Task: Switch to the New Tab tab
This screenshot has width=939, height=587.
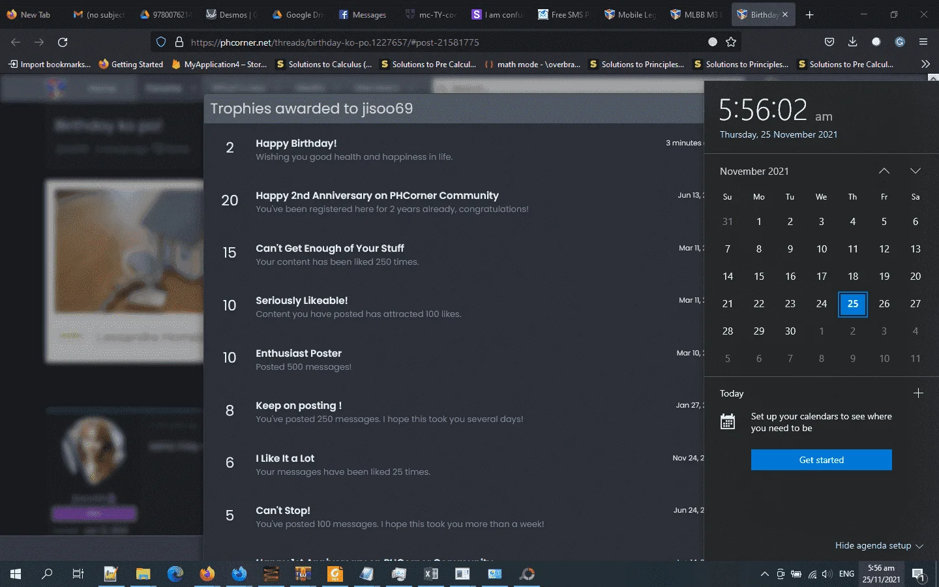Action: pyautogui.click(x=31, y=14)
